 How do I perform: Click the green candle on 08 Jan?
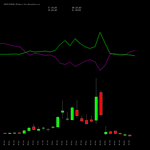click(x=24, y=132)
